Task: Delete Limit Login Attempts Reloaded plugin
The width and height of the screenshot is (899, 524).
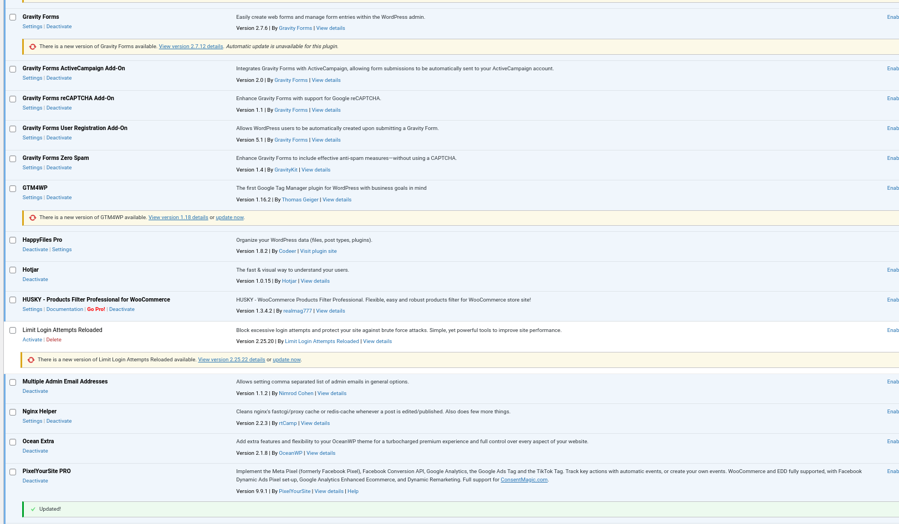Action: [54, 340]
